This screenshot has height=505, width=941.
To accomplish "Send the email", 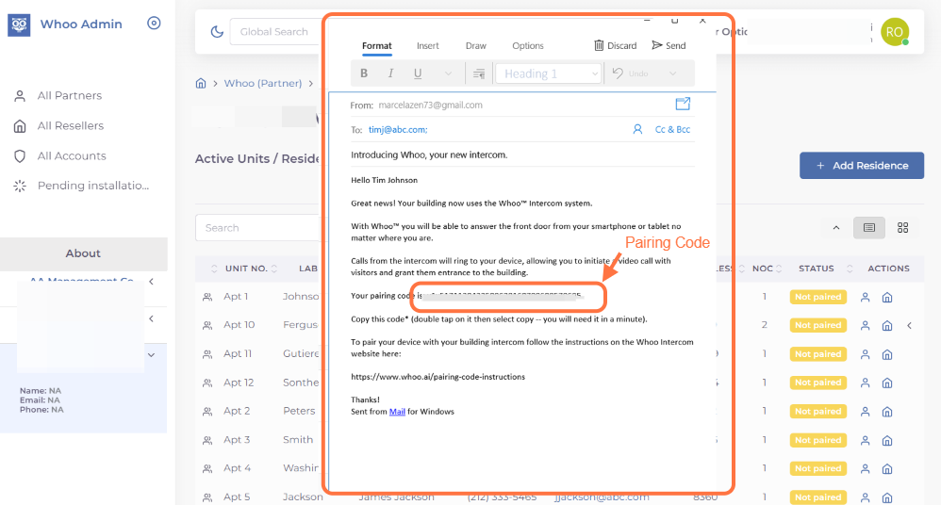I will pyautogui.click(x=669, y=45).
